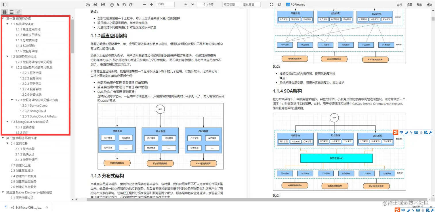Select the Hand pan tool

[x=112, y=4]
